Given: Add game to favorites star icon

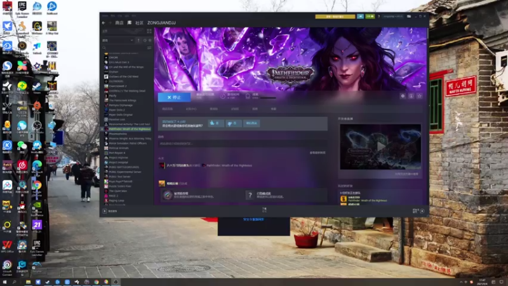Looking at the screenshot, I should [x=420, y=96].
